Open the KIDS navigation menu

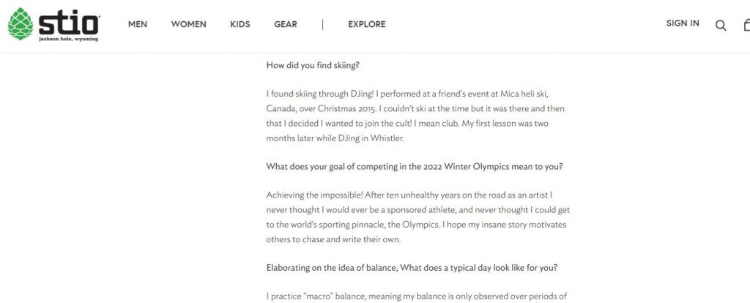pos(240,24)
